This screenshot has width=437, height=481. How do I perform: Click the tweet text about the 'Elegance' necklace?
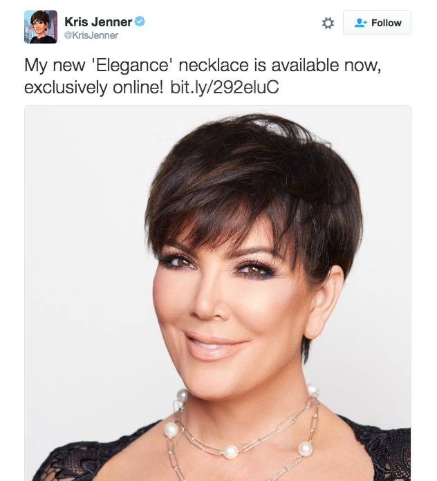tap(203, 76)
